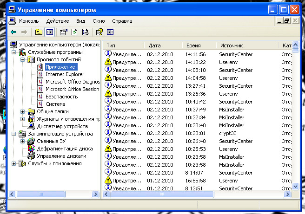Viewport: 305px width, 214px height.
Task: Open the Консоль menu
Action: click(29, 21)
